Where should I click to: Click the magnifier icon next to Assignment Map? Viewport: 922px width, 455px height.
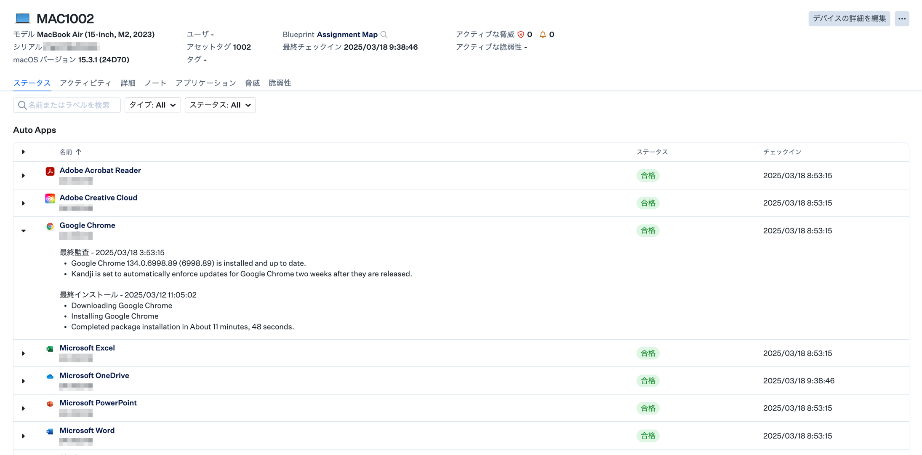coord(384,35)
